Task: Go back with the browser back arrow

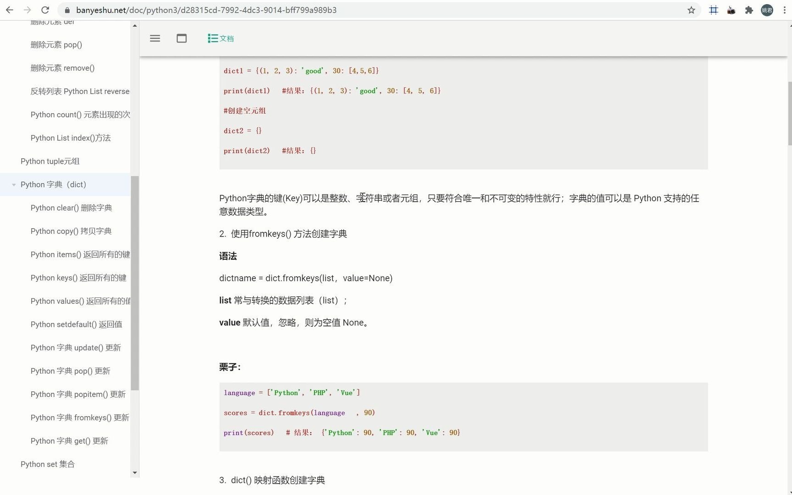Action: click(10, 10)
